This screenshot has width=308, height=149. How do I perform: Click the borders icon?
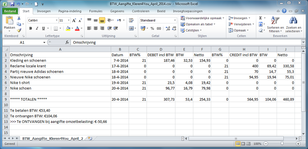coord(56,28)
